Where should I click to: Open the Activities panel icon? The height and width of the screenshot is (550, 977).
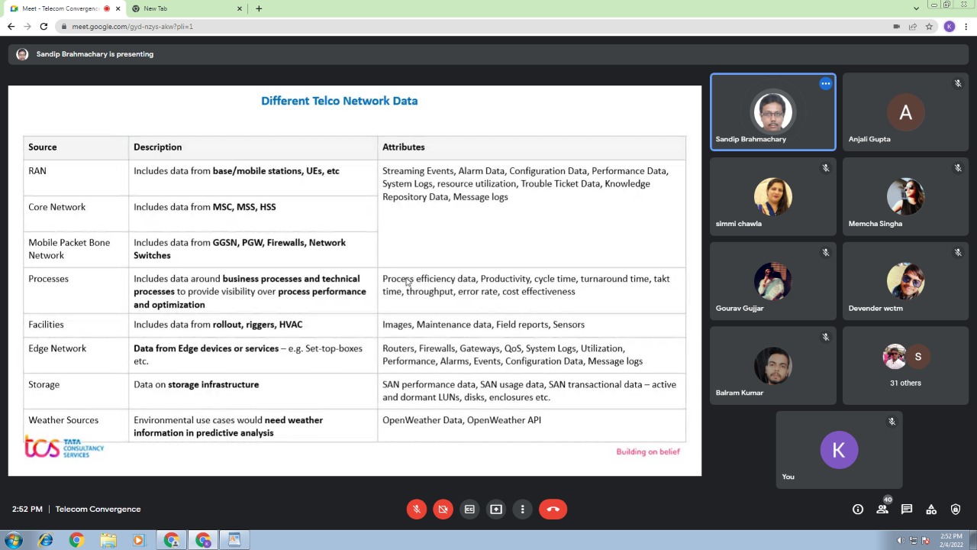pos(931,510)
